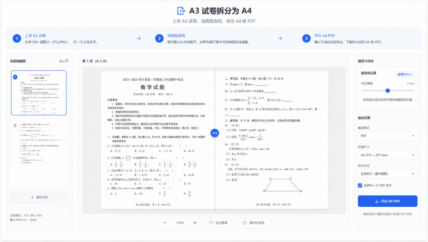Image resolution: width=428 pixels, height=242 pixels.
Task: Click the 添加文件 button
Action: pos(39,197)
